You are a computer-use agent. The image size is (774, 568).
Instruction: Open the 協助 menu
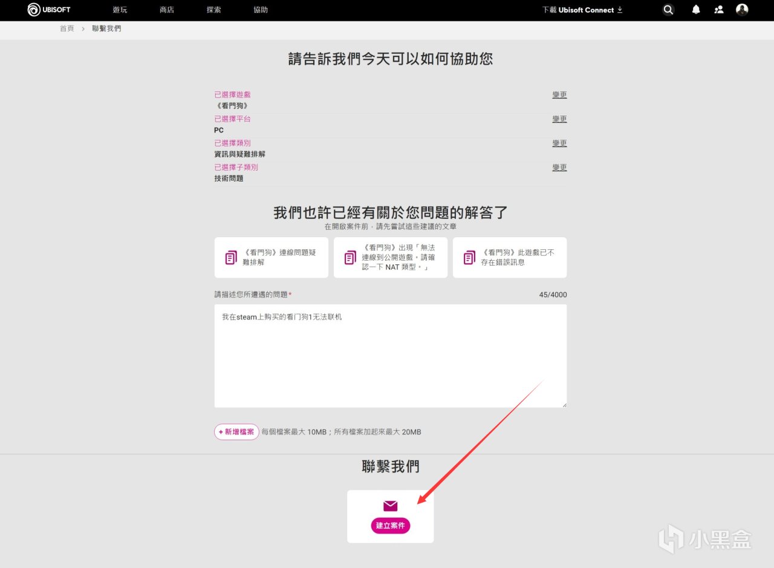(x=261, y=10)
